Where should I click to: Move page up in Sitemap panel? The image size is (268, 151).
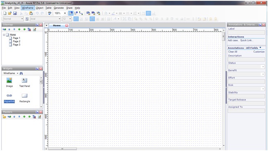coord(9,30)
